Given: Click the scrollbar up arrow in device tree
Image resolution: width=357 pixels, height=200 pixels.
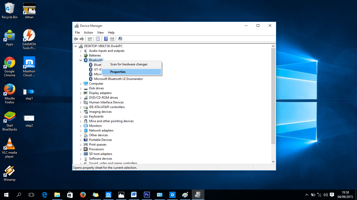Looking at the screenshot, I should (273, 46).
